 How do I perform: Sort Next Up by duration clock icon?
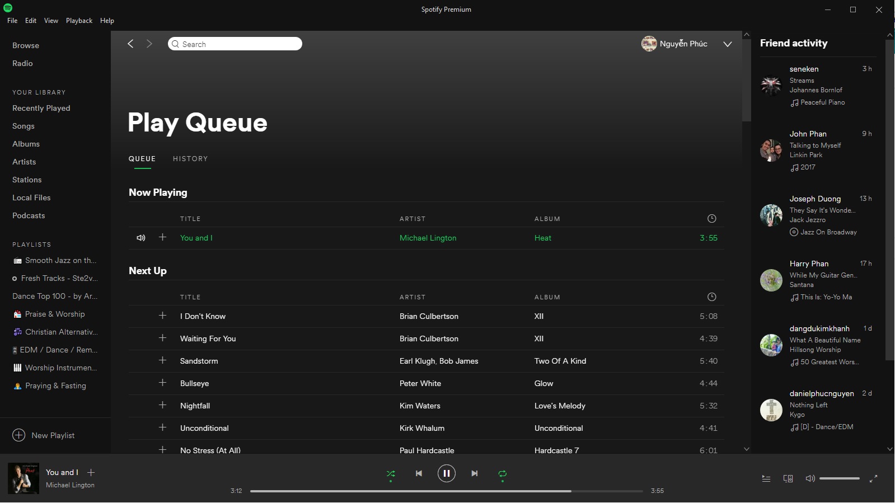coord(711,297)
